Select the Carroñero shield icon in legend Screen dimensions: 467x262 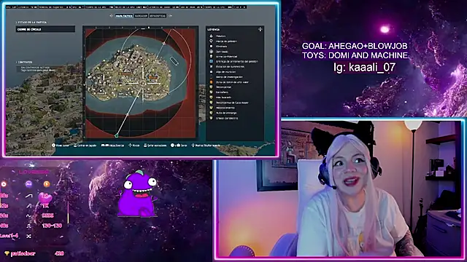tap(211, 92)
